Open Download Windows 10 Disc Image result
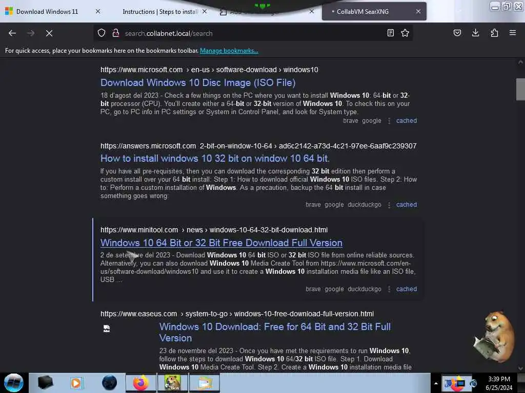525x393 pixels. click(x=198, y=82)
